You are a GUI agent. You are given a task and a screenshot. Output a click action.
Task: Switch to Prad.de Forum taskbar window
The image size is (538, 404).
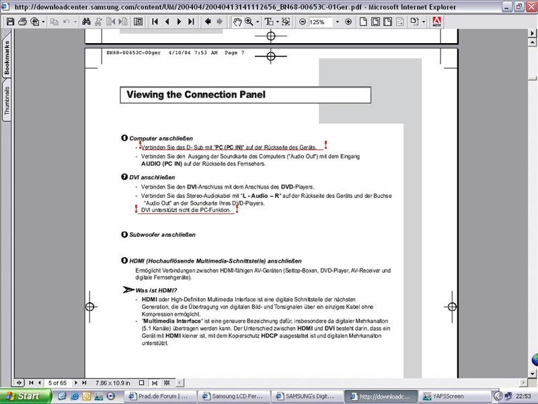(162, 397)
